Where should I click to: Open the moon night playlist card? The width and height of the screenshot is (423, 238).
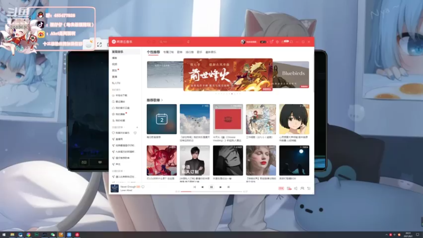(x=295, y=161)
